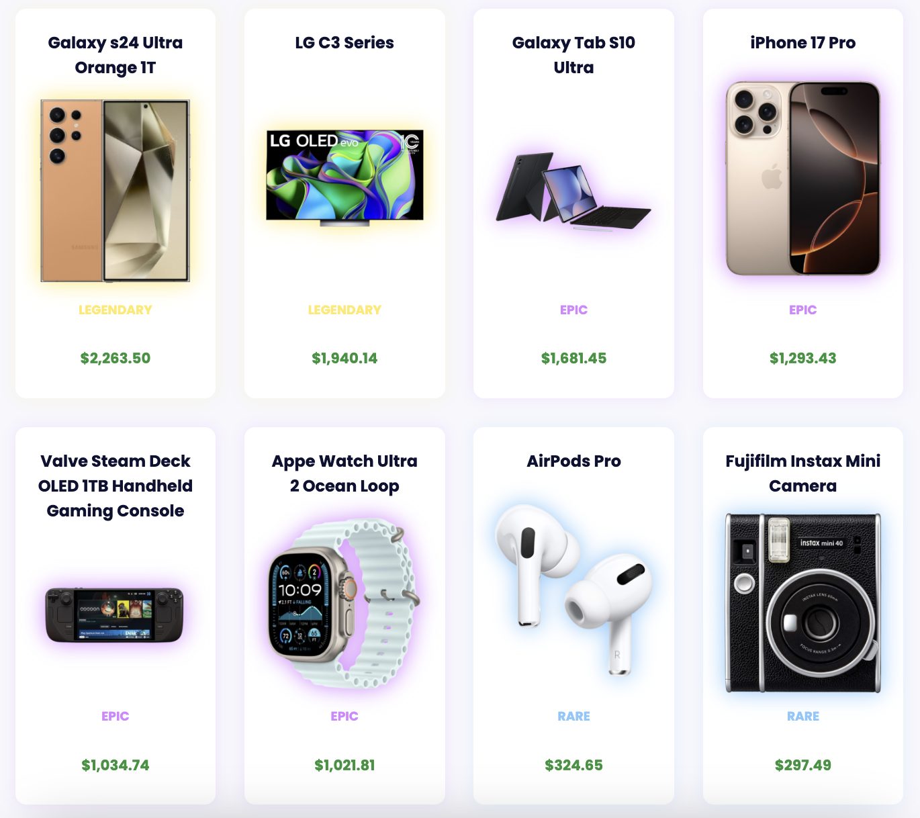
Task: Open the Fujifilm Instax Mini camera image
Action: [x=802, y=602]
